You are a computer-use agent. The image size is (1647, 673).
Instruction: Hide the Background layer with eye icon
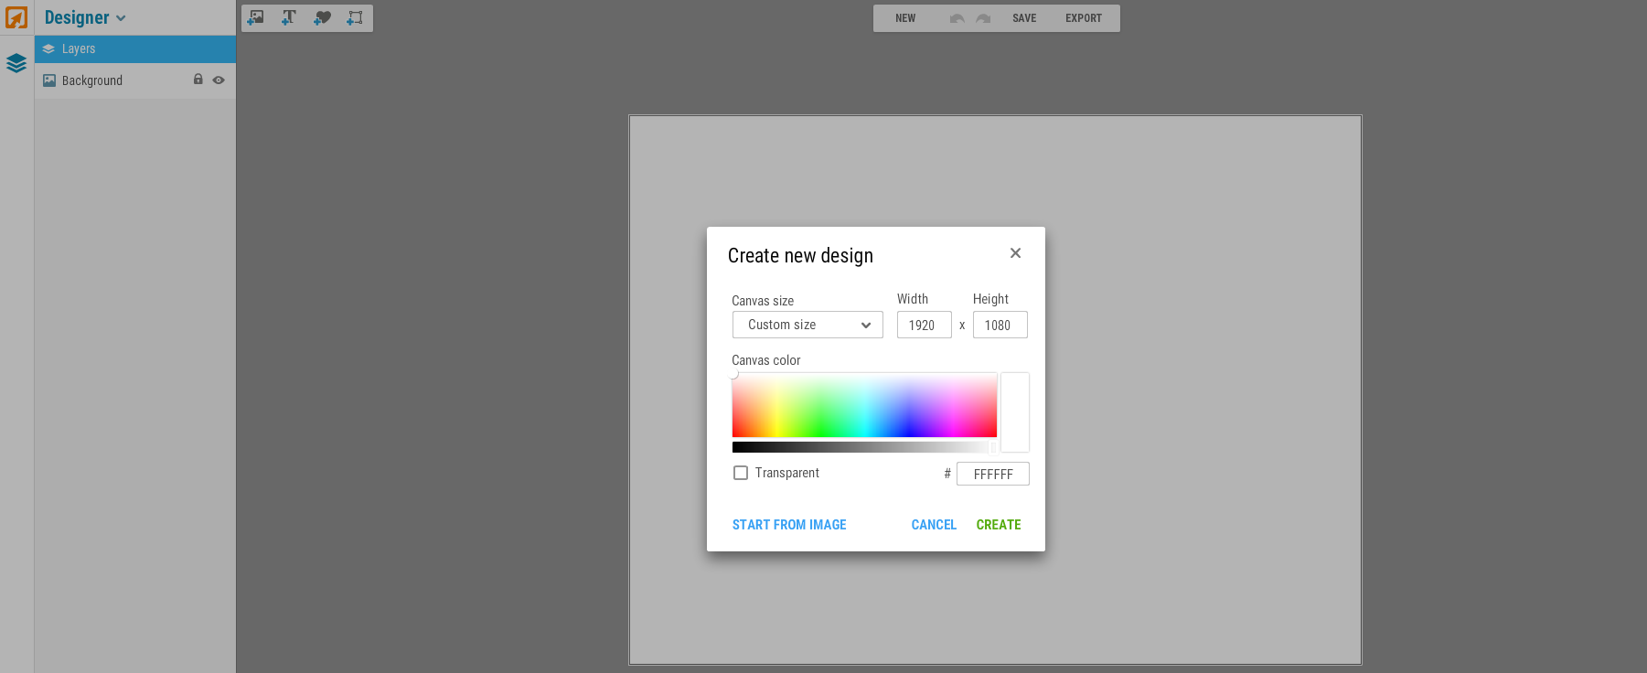click(219, 80)
